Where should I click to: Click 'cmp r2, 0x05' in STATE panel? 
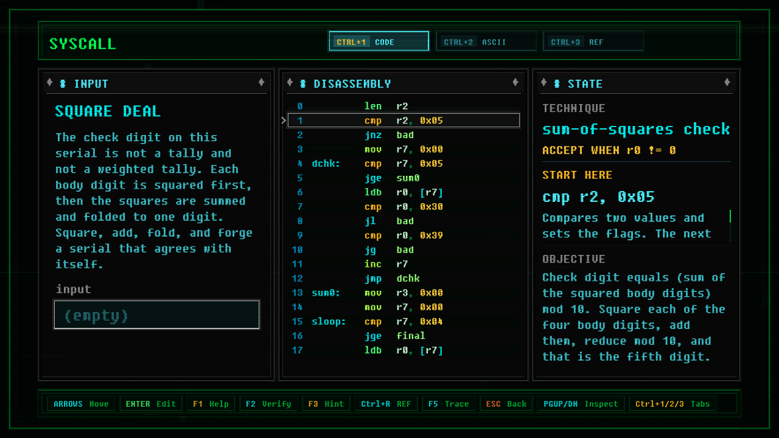click(x=598, y=196)
